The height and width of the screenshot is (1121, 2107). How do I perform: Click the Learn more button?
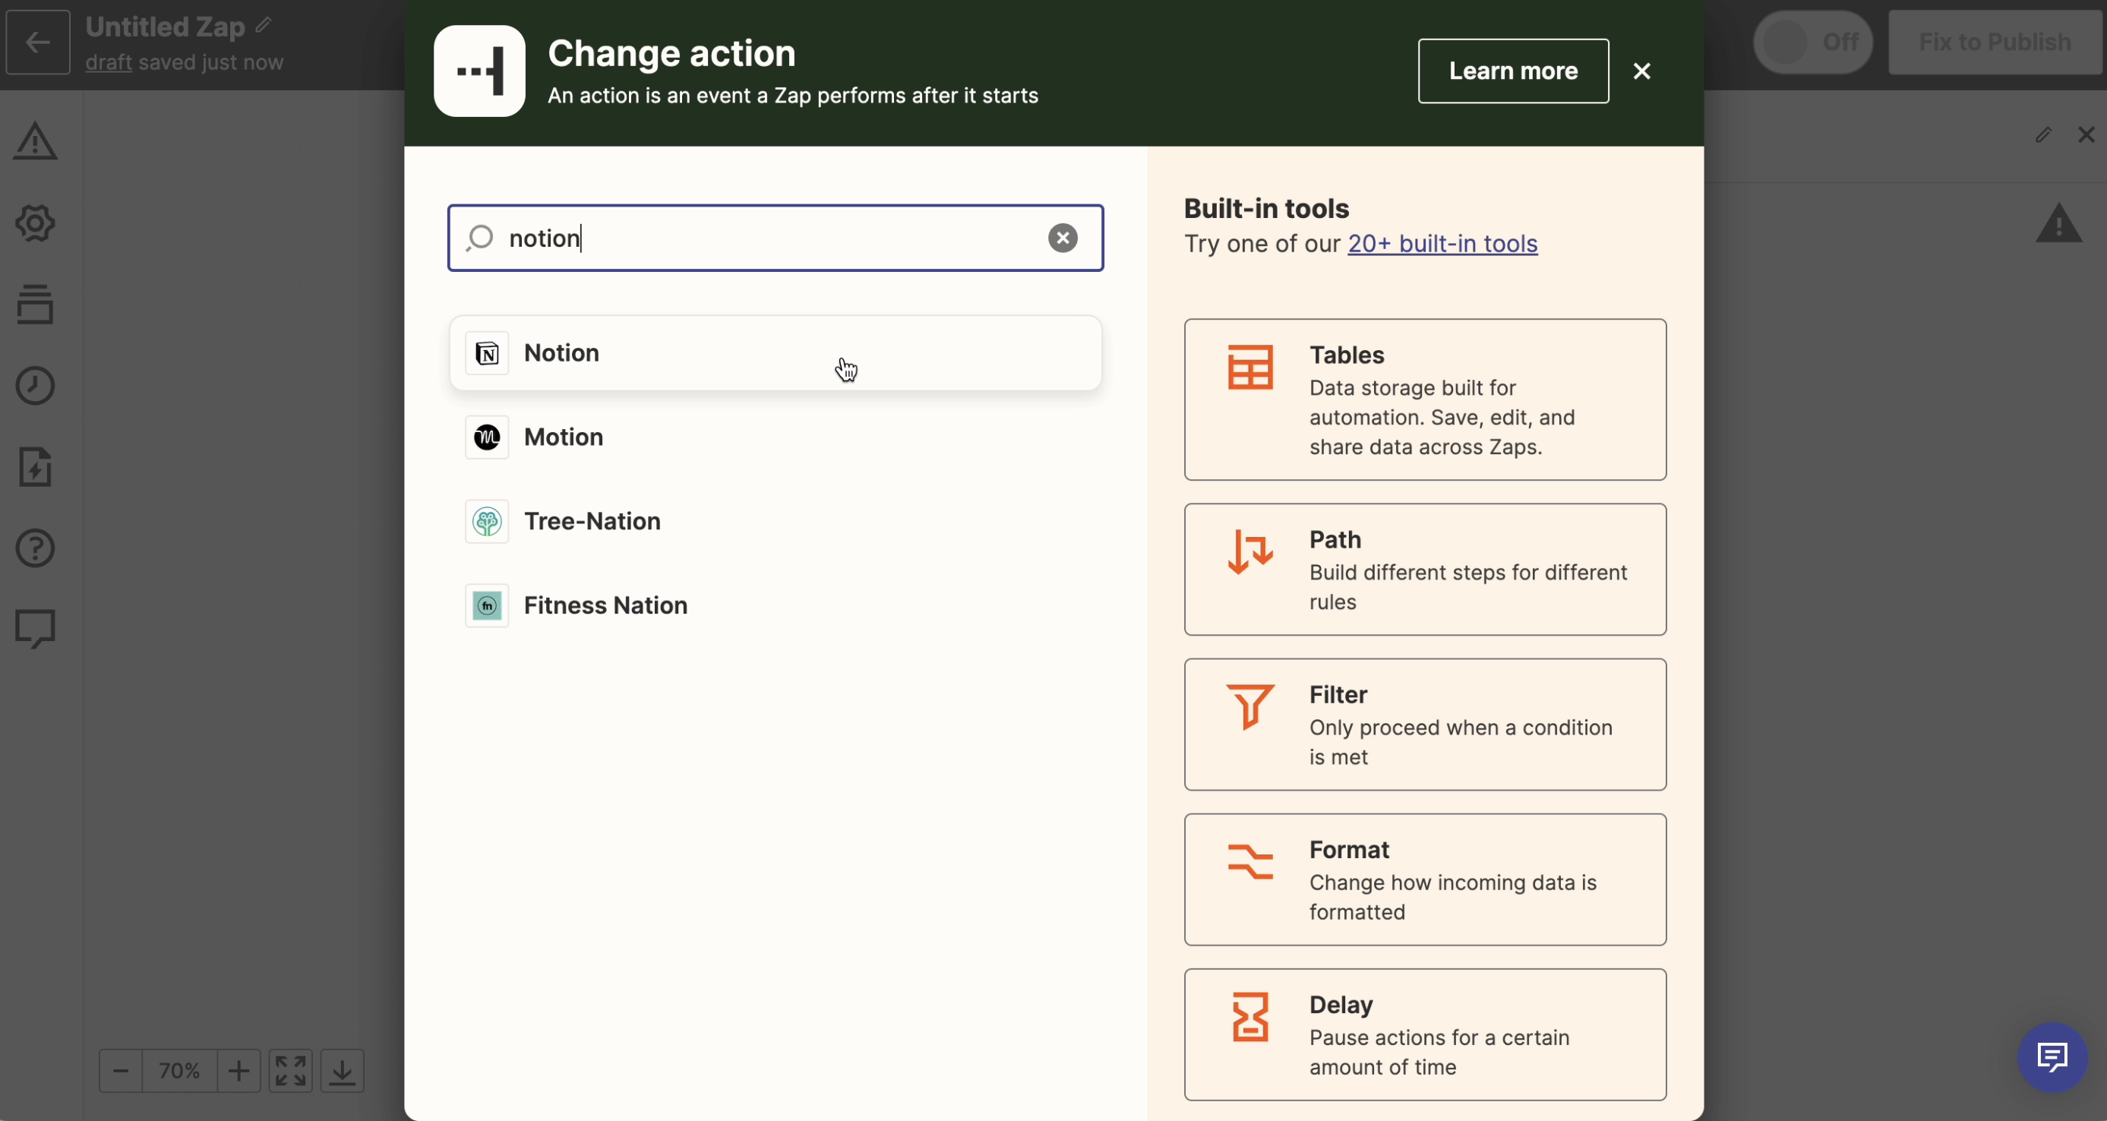point(1512,71)
